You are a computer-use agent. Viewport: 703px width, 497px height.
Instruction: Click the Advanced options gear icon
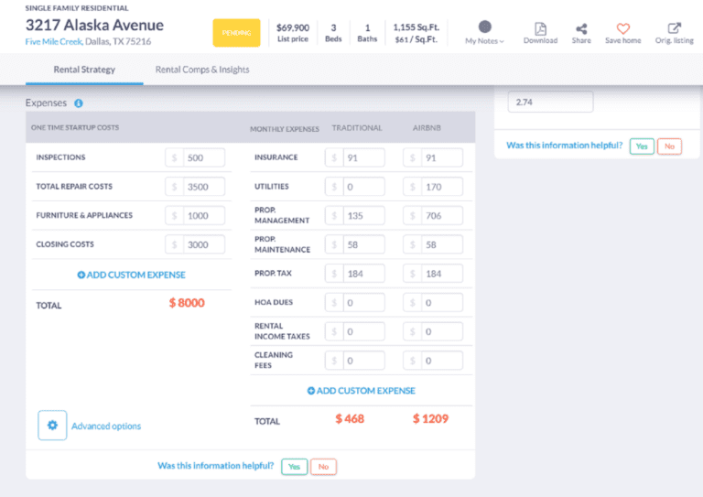[x=52, y=426]
